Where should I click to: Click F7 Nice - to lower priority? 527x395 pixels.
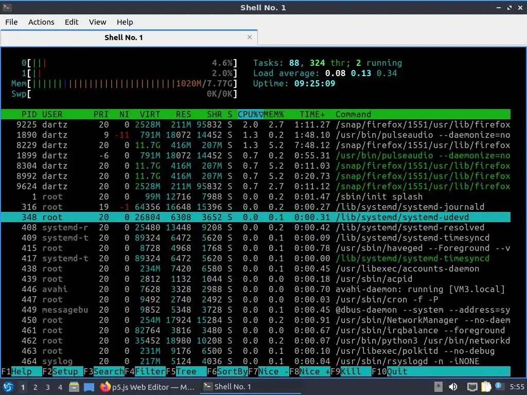coord(268,371)
